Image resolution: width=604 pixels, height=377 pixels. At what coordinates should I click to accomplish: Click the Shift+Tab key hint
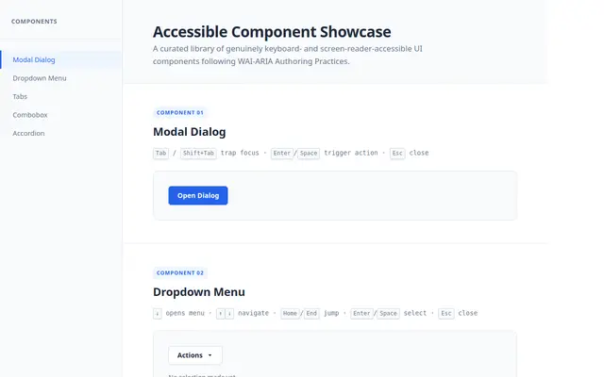pos(198,153)
